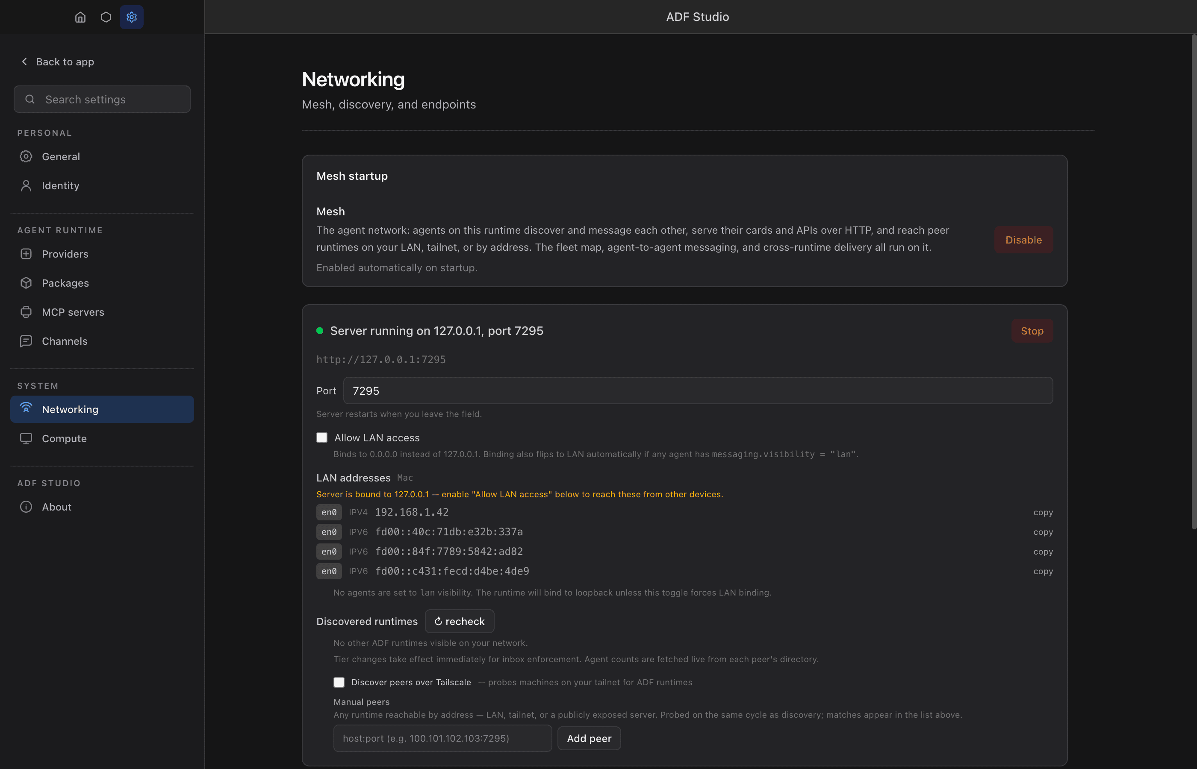Viewport: 1197px width, 769px height.
Task: Click the About info icon
Action: click(26, 507)
